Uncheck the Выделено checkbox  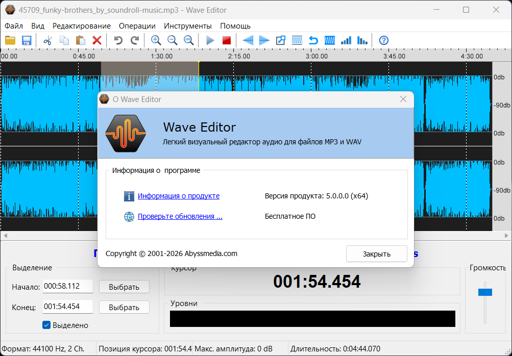coord(46,325)
